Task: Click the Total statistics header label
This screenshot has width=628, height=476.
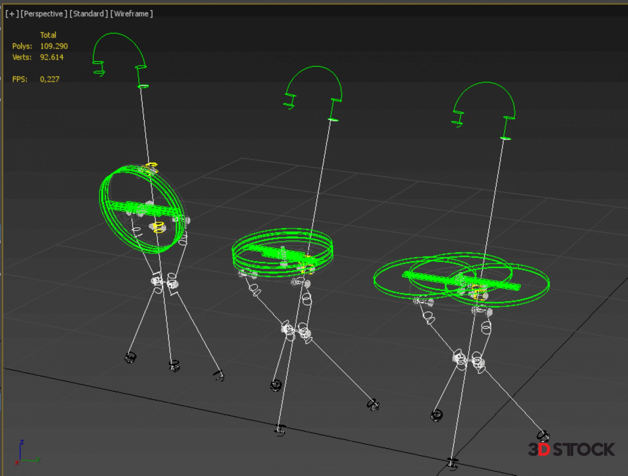Action: coord(48,35)
